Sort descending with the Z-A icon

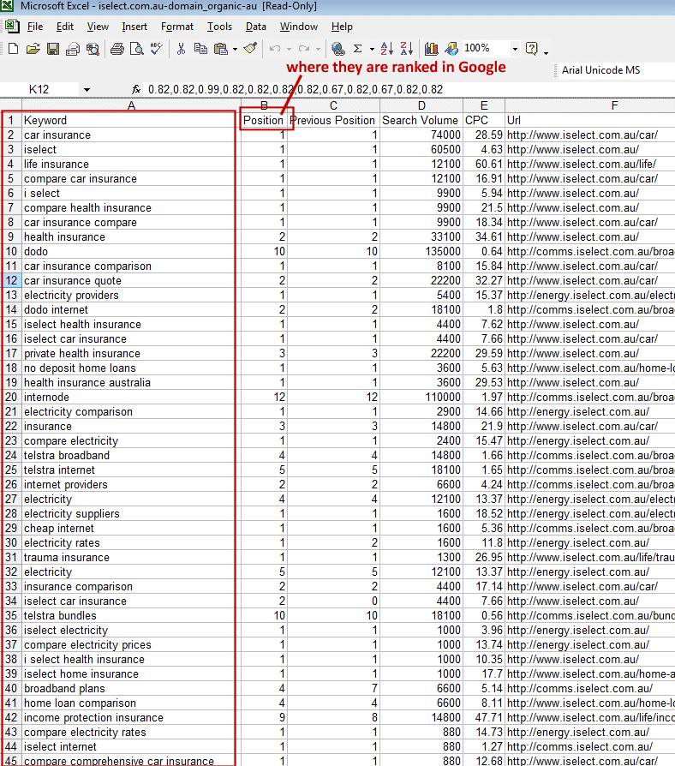(406, 48)
